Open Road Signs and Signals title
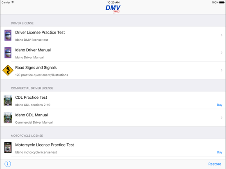The height and width of the screenshot is (169, 226). click(x=36, y=67)
